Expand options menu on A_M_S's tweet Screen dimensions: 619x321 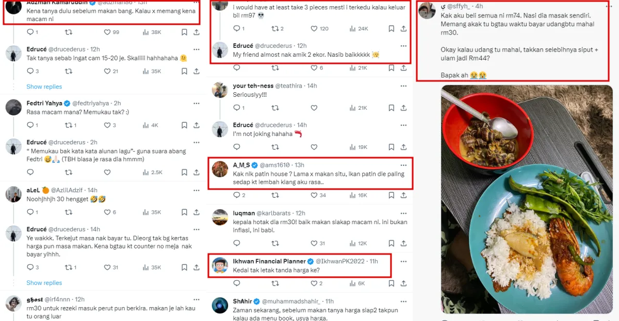coord(403,165)
